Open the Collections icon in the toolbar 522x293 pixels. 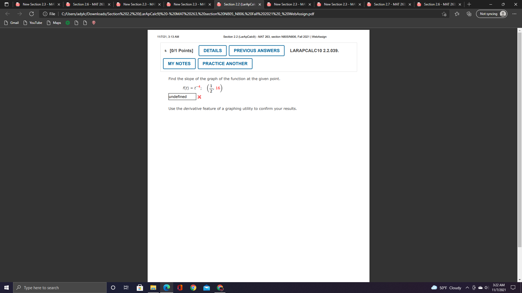[469, 14]
